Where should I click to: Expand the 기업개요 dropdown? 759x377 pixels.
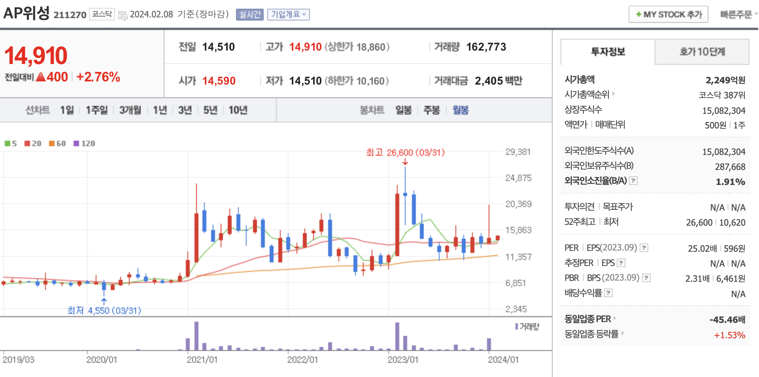pos(289,15)
